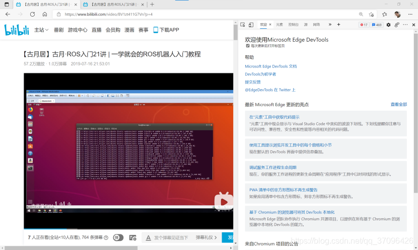Click 查看全部 to view all highlights

398,104
